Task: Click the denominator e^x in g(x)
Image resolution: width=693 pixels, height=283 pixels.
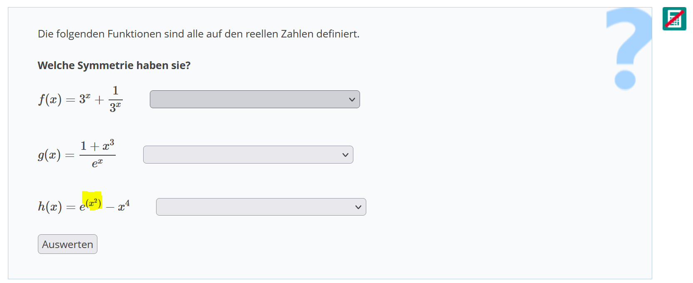Action: [x=97, y=163]
